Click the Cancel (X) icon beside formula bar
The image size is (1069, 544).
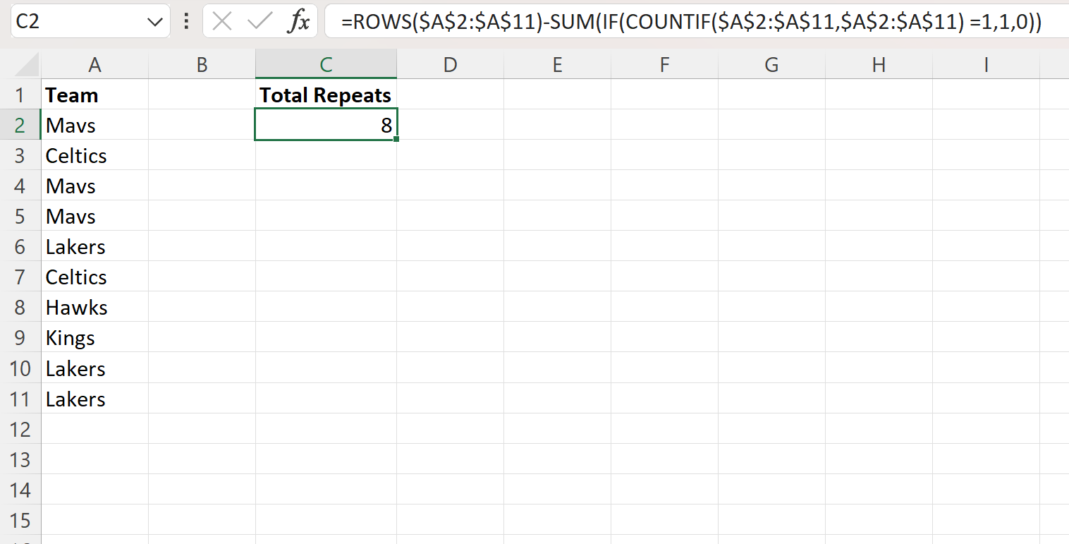coord(222,21)
